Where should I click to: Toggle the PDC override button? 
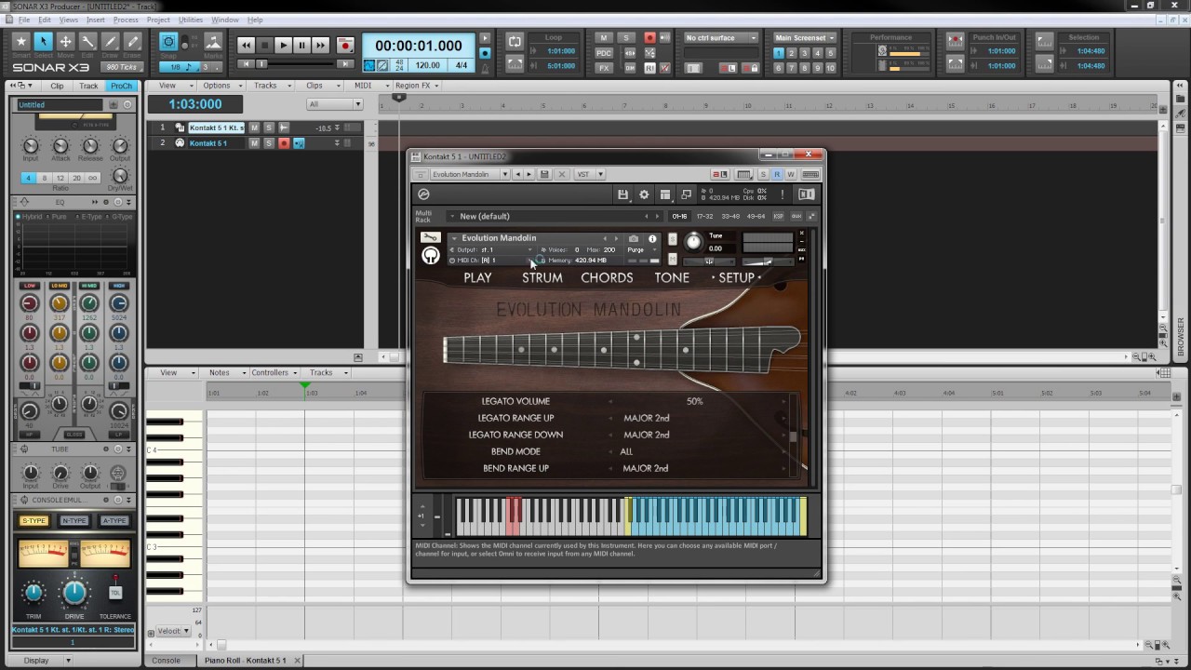tap(604, 53)
